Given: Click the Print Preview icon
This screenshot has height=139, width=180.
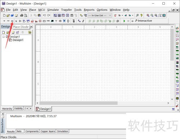Looking at the screenshot, I should [26, 15].
